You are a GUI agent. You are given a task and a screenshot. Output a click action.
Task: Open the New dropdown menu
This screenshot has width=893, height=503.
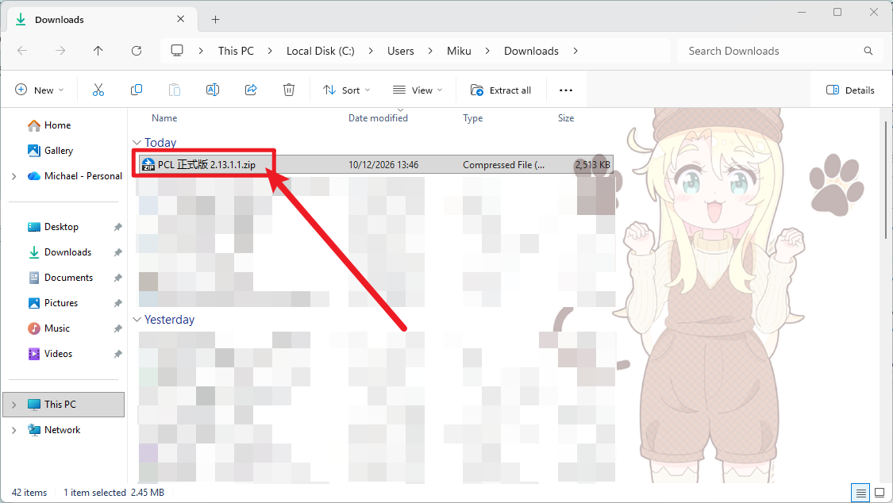(x=40, y=90)
